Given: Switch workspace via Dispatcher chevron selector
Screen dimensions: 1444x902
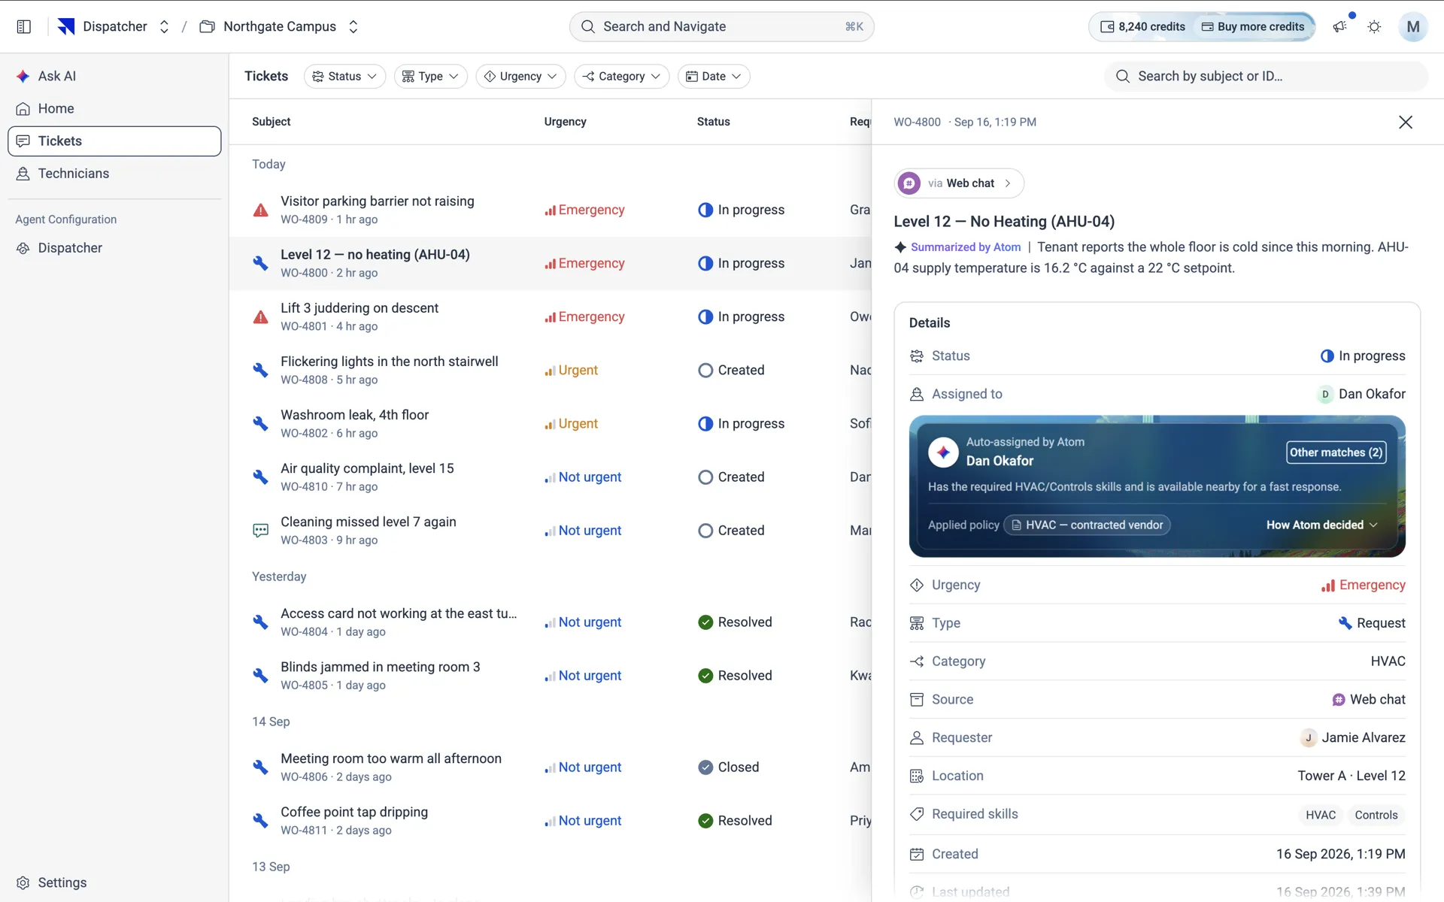Looking at the screenshot, I should (164, 27).
